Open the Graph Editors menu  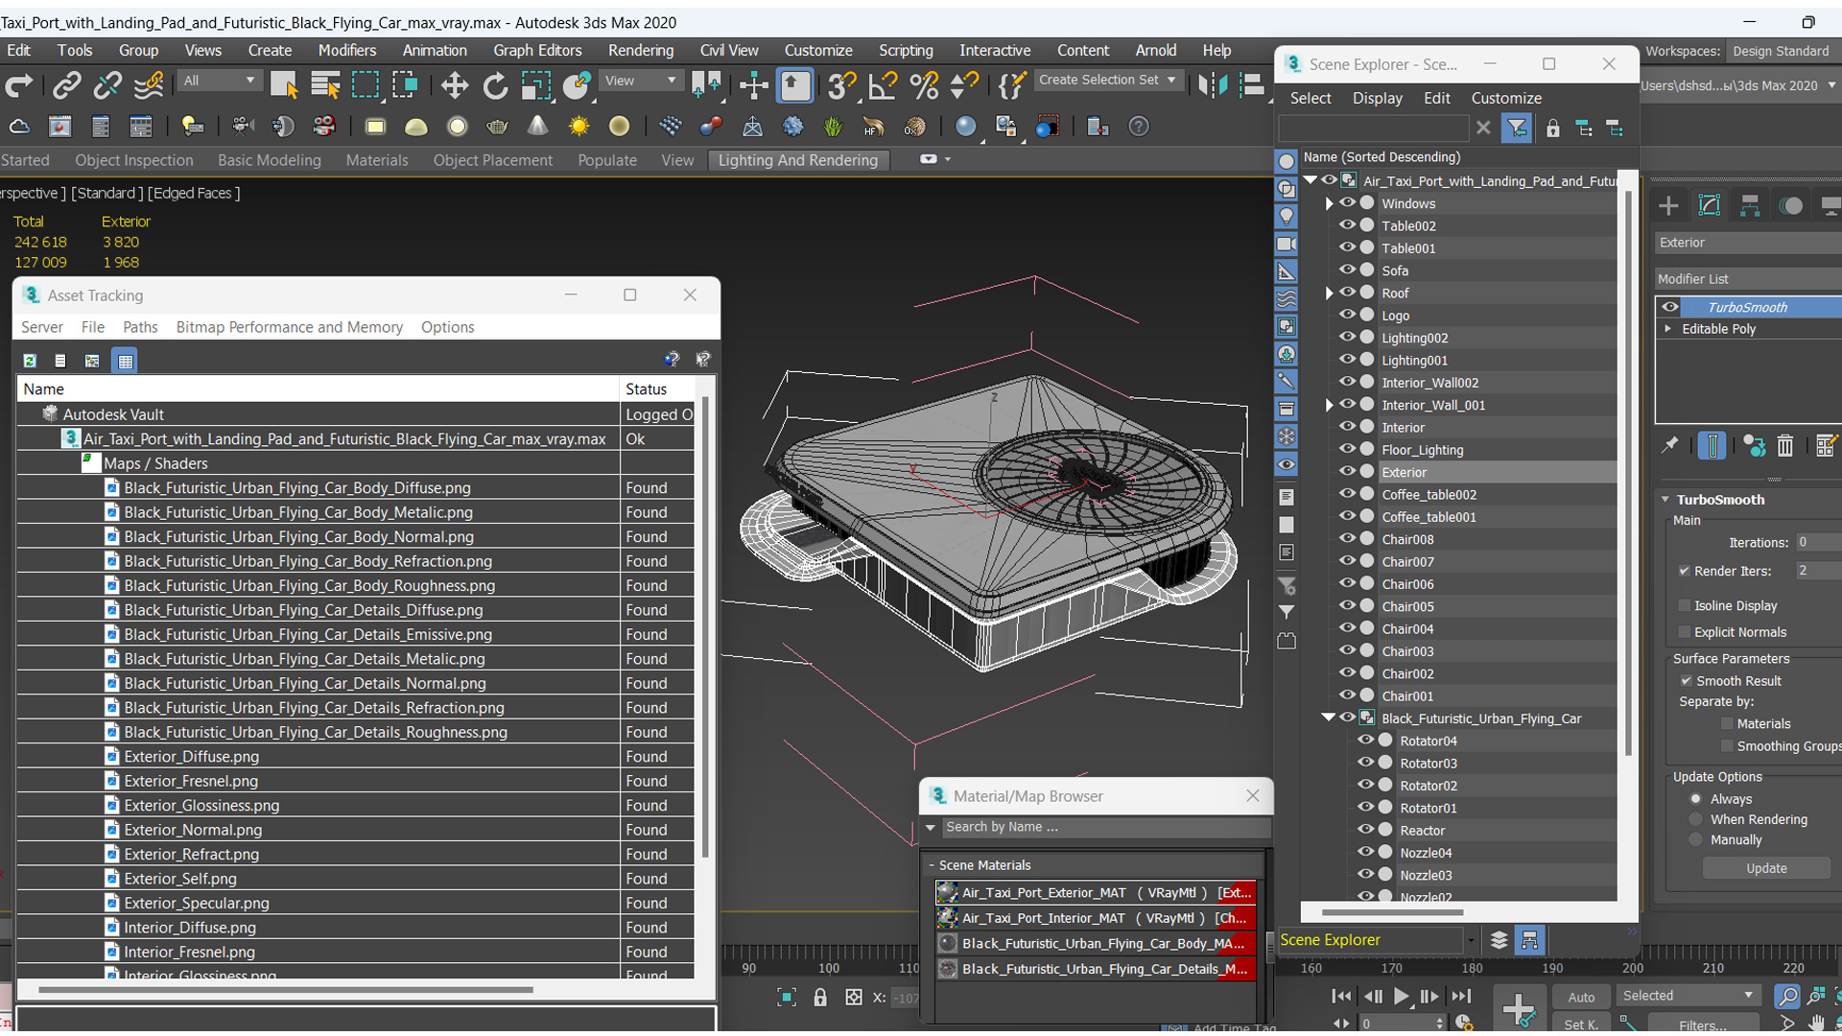537,50
